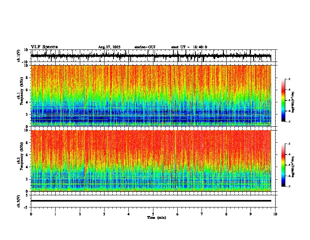Click the "start UT = 18:40:0" text
The width and height of the screenshot is (310, 240).
click(189, 47)
